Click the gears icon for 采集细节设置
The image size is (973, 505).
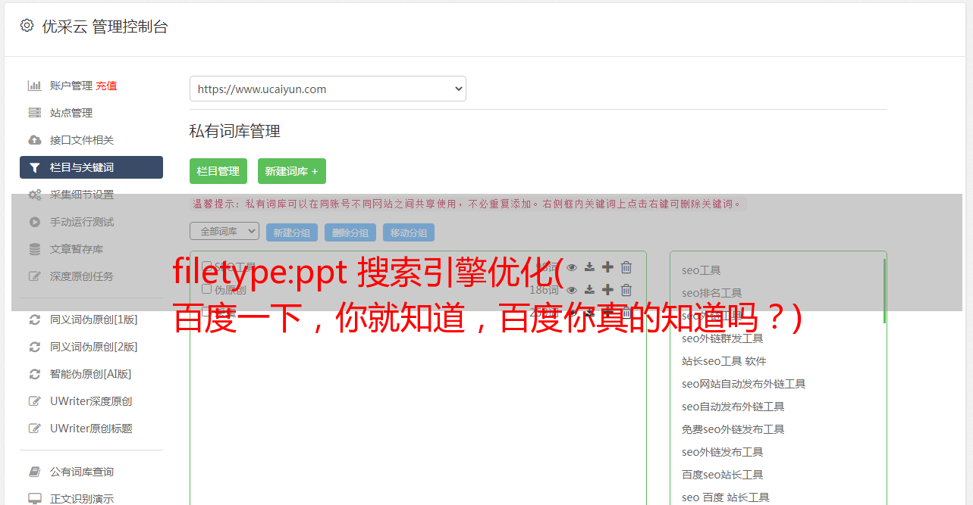tap(34, 195)
